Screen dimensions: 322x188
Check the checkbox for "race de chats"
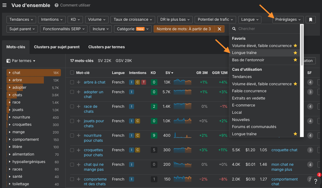72,106
